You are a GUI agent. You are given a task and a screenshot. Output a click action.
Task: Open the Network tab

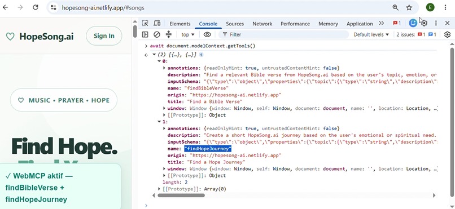[x=262, y=24]
